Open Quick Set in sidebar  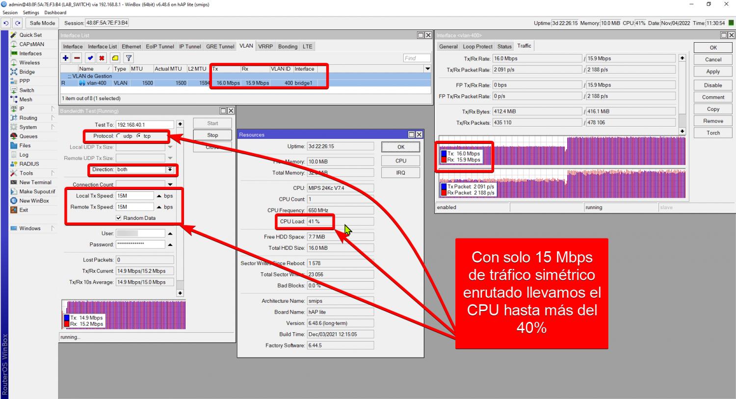click(30, 35)
